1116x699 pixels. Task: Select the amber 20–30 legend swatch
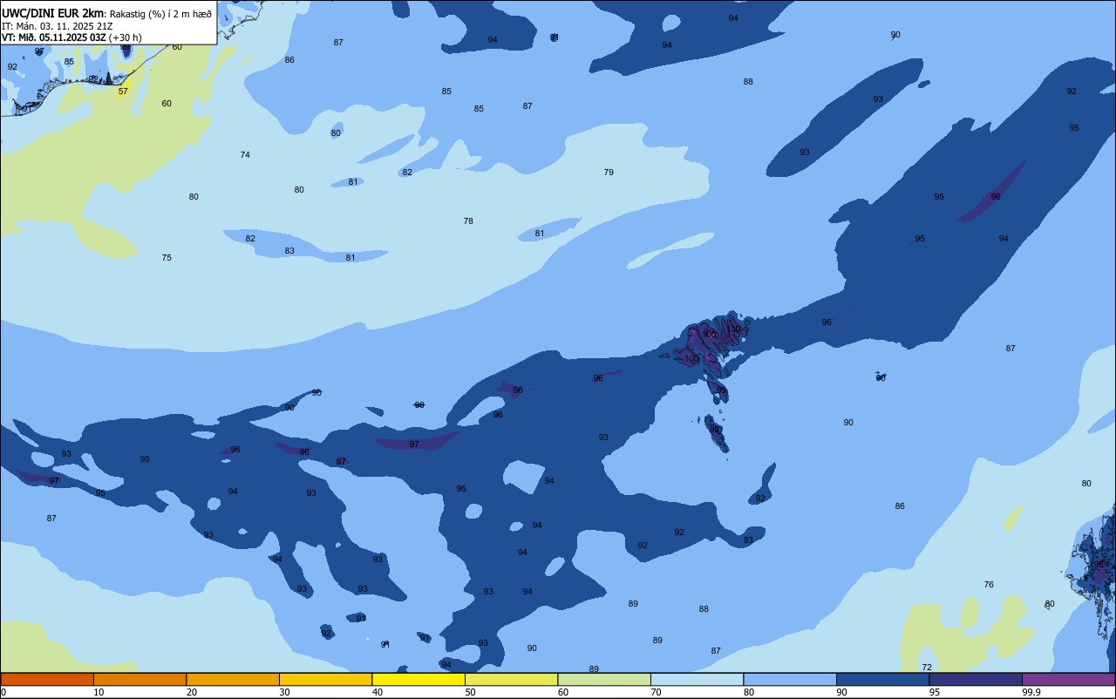[233, 680]
